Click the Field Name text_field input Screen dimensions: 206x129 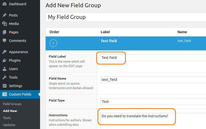click(153, 80)
